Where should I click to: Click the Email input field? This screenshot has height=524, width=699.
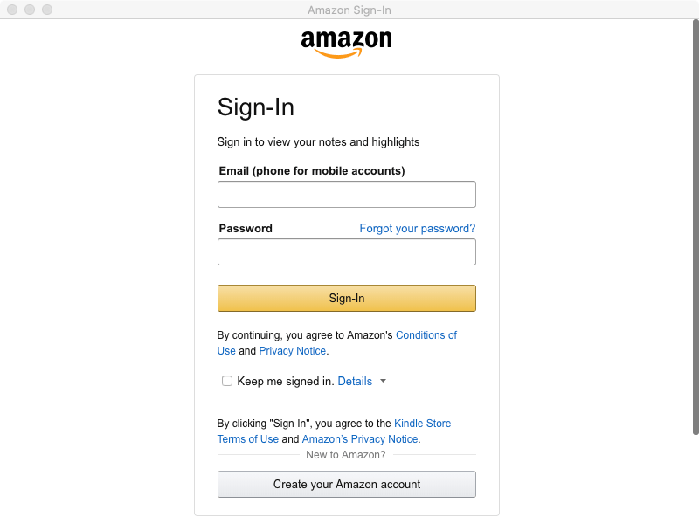tap(346, 194)
